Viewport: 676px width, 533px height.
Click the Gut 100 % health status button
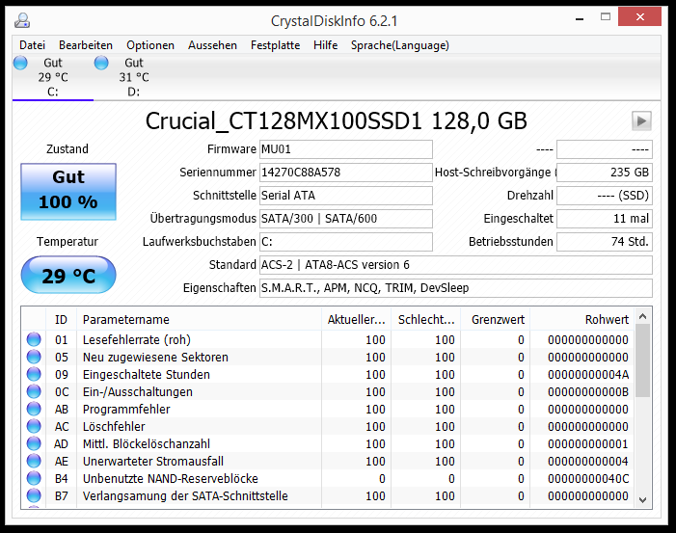coord(68,191)
